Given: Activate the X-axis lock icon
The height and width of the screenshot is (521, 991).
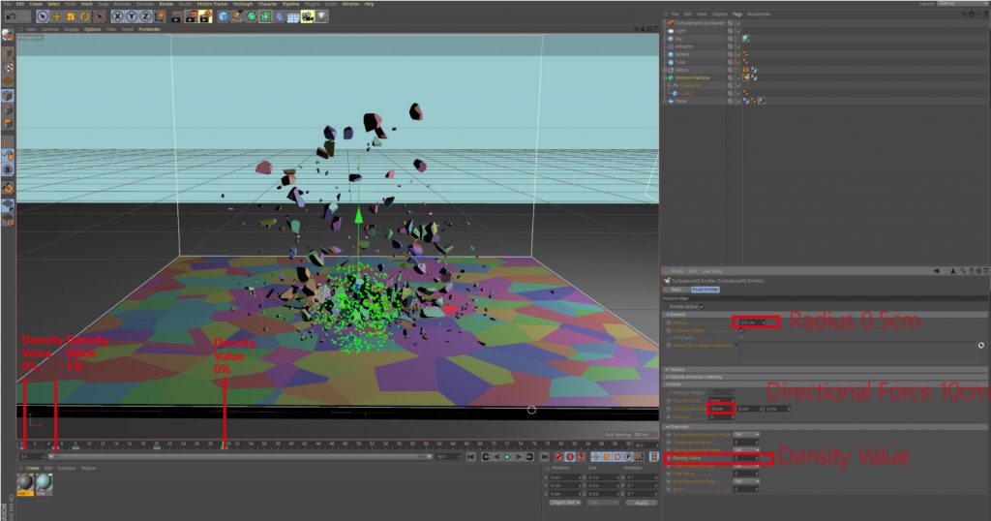Looking at the screenshot, I should pyautogui.click(x=117, y=16).
